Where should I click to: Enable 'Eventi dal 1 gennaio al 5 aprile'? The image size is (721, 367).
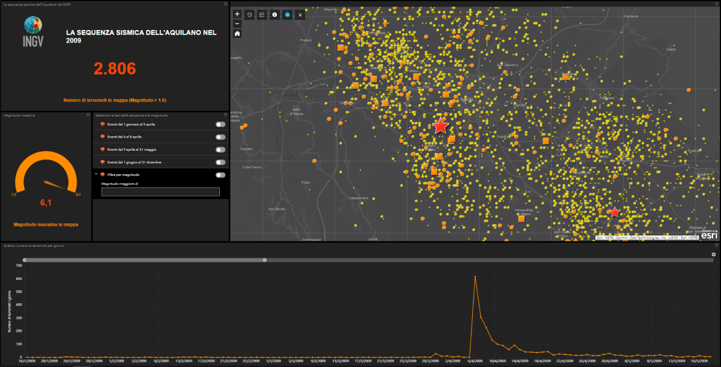[221, 124]
